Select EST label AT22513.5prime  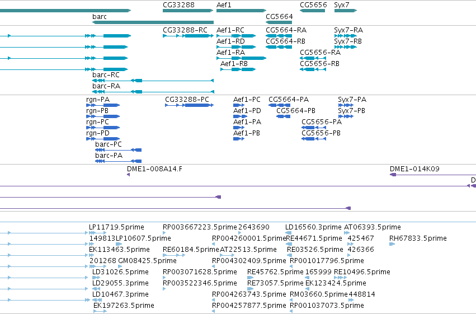pos(248,250)
